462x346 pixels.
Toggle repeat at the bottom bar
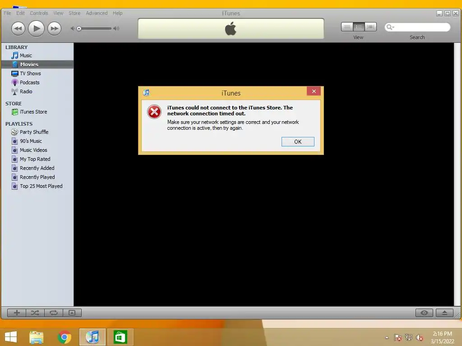[54, 313]
